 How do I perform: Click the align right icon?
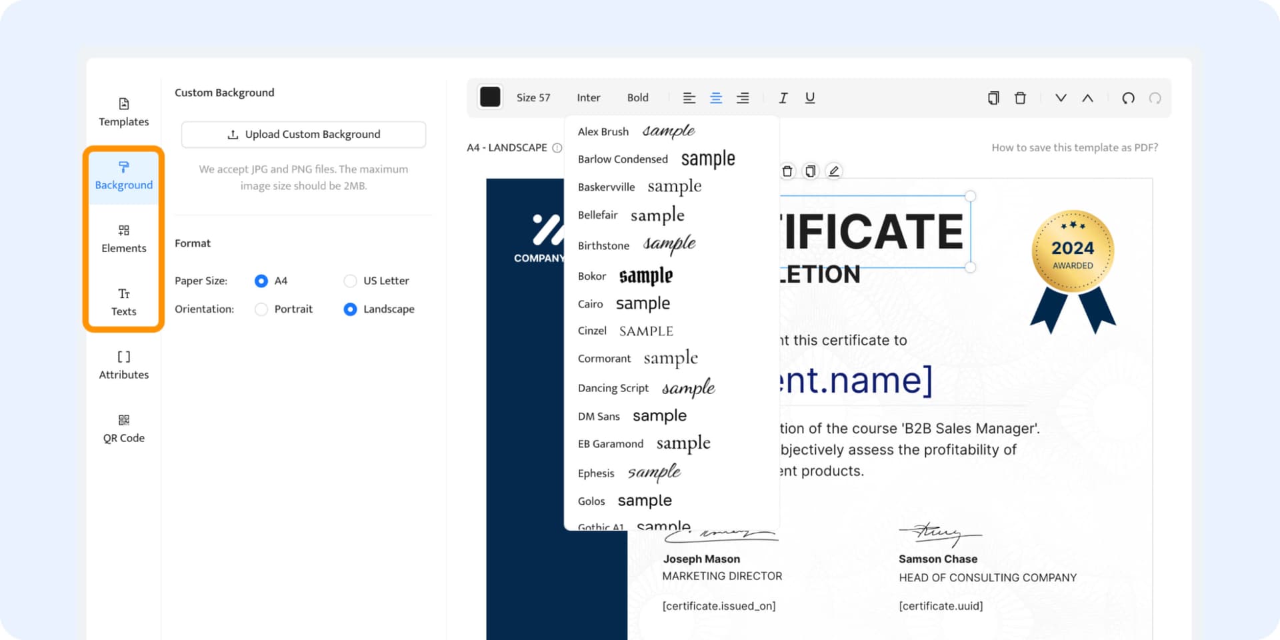tap(743, 98)
